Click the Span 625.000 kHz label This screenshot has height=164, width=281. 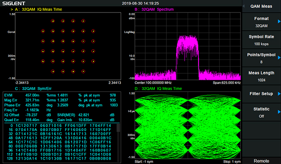click(227, 82)
